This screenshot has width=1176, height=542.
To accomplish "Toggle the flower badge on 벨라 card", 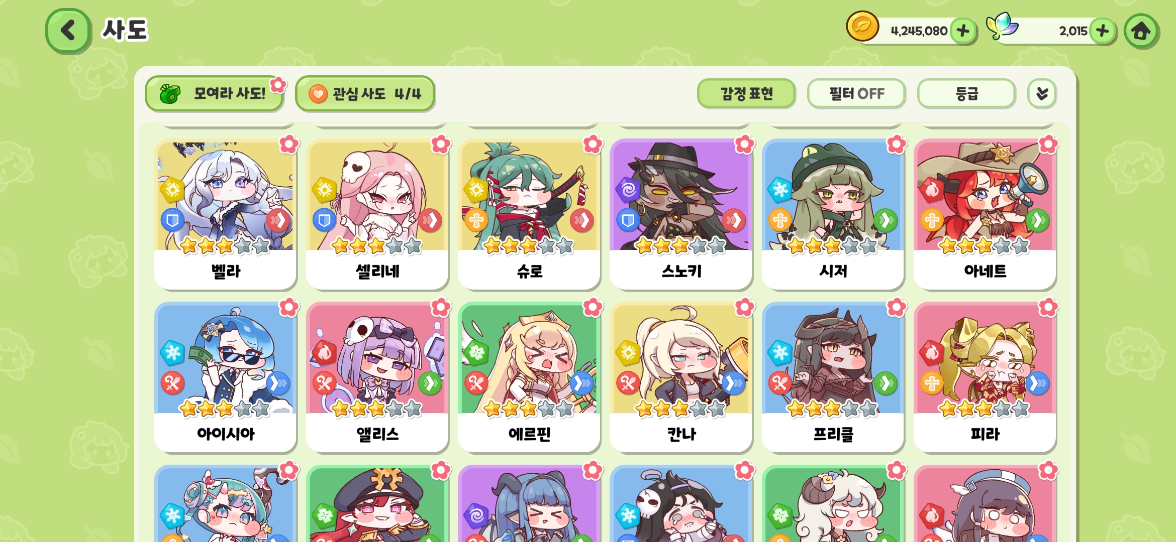I will (x=289, y=145).
